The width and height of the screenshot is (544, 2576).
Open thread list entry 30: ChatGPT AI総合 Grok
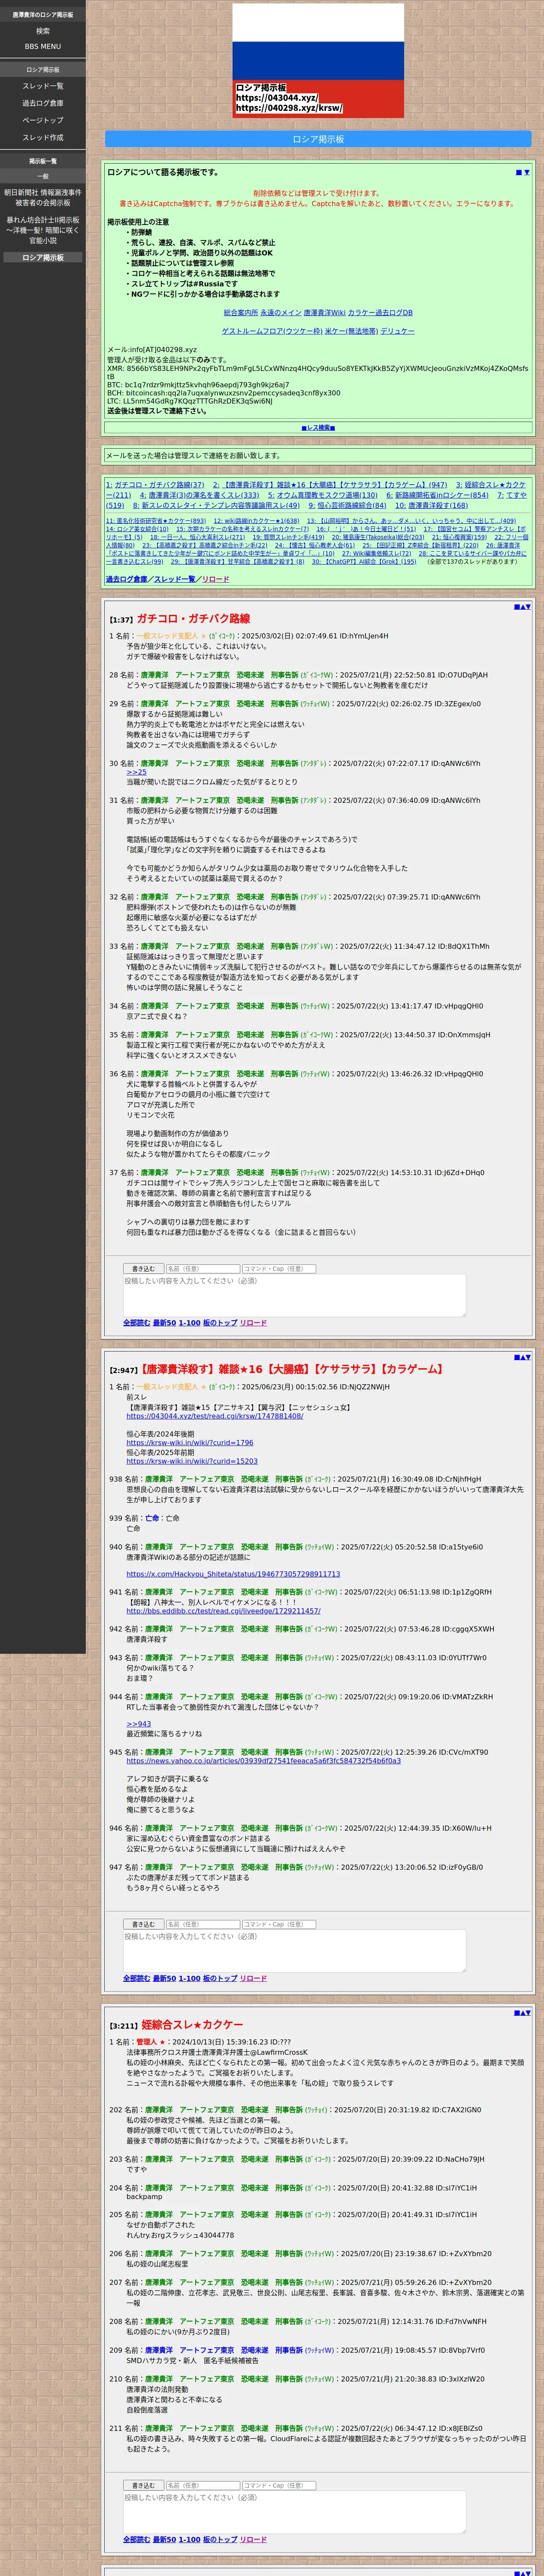tap(364, 562)
